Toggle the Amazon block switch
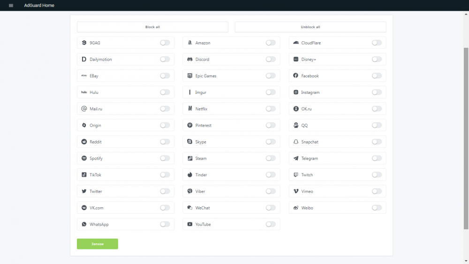 coord(271,43)
